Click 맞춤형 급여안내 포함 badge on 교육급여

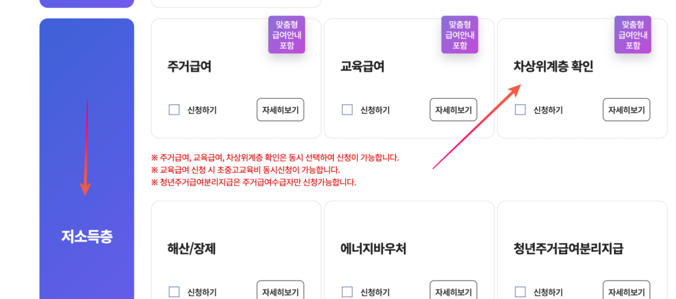point(459,35)
